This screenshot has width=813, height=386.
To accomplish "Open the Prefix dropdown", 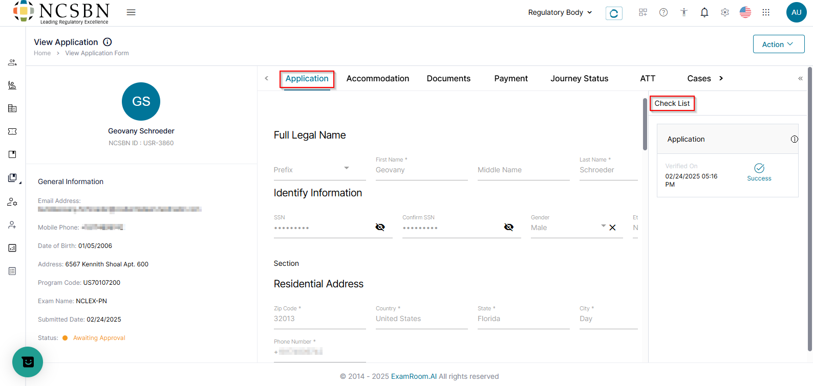I will coord(346,168).
